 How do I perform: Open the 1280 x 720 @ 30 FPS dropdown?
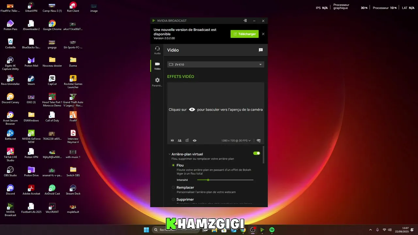pyautogui.click(x=236, y=141)
